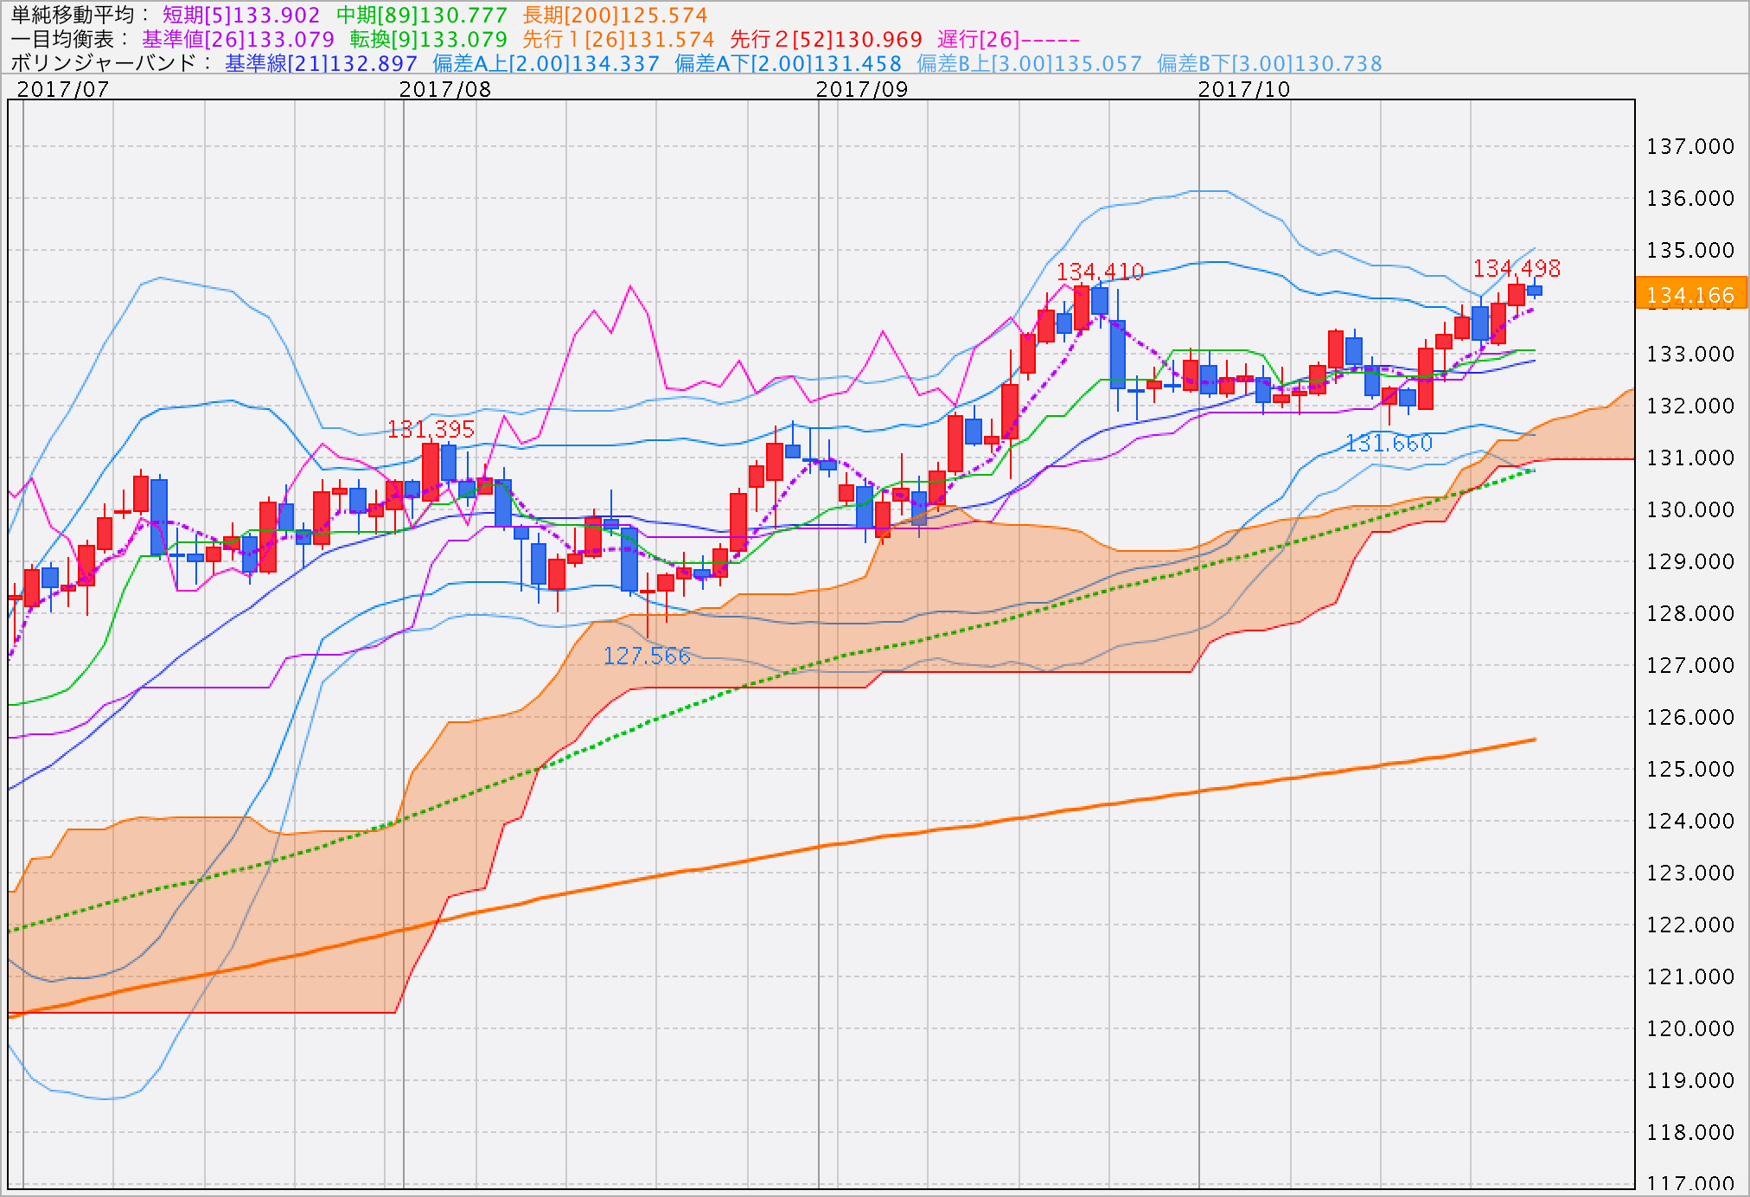Click the short-term MA label 短期[5]133.902
The width and height of the screenshot is (1750, 1197).
(241, 15)
